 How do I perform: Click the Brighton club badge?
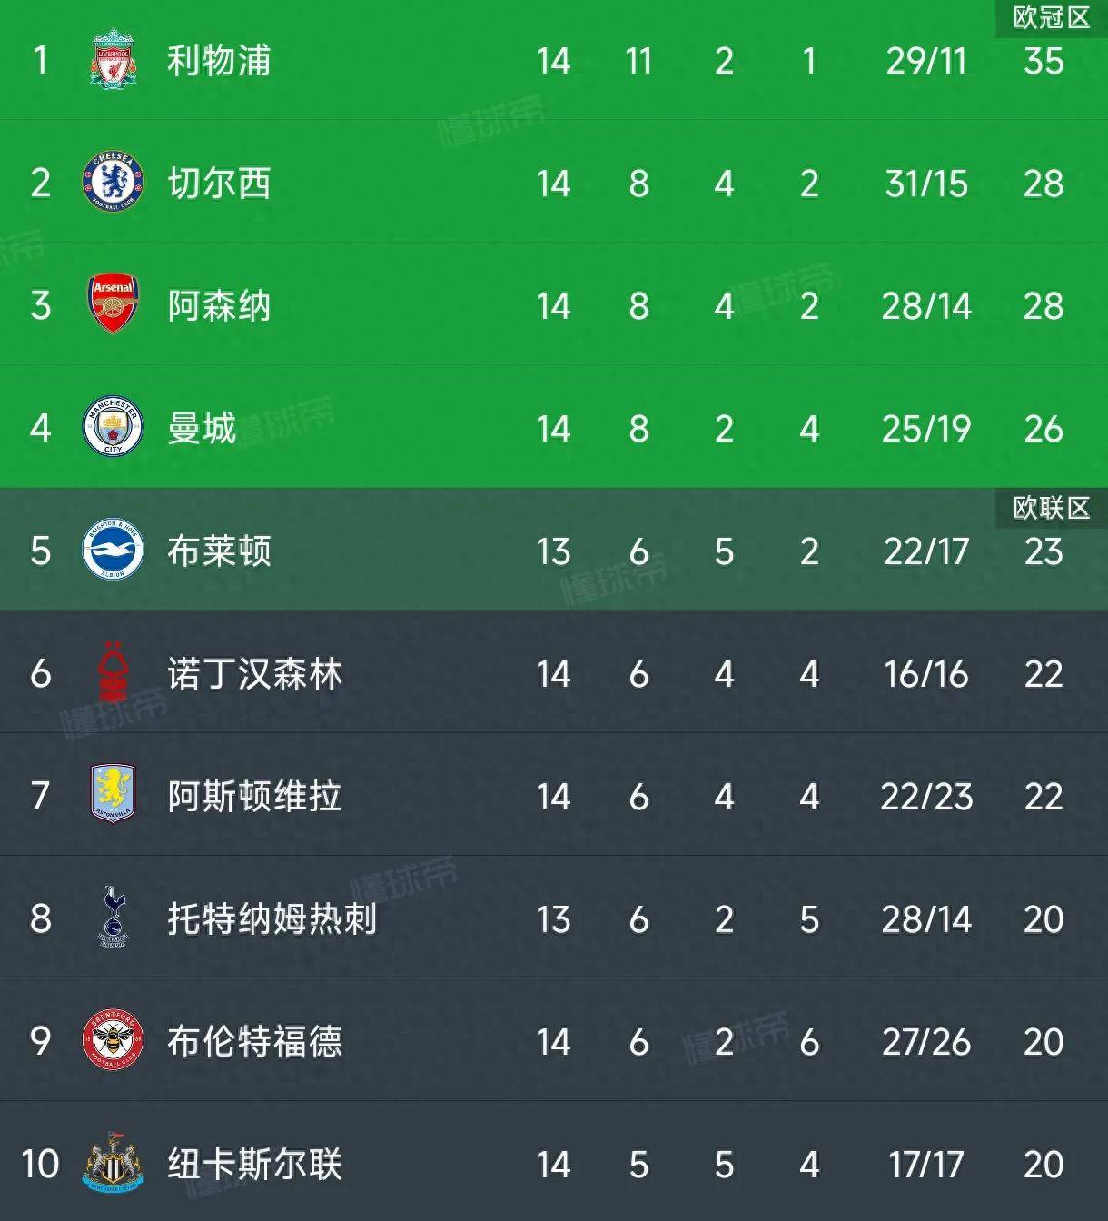(113, 551)
